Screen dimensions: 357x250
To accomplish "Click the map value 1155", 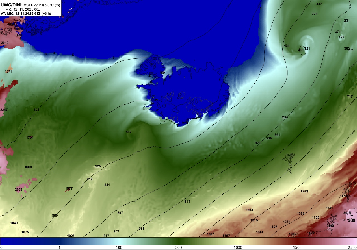I will (315, 217).
